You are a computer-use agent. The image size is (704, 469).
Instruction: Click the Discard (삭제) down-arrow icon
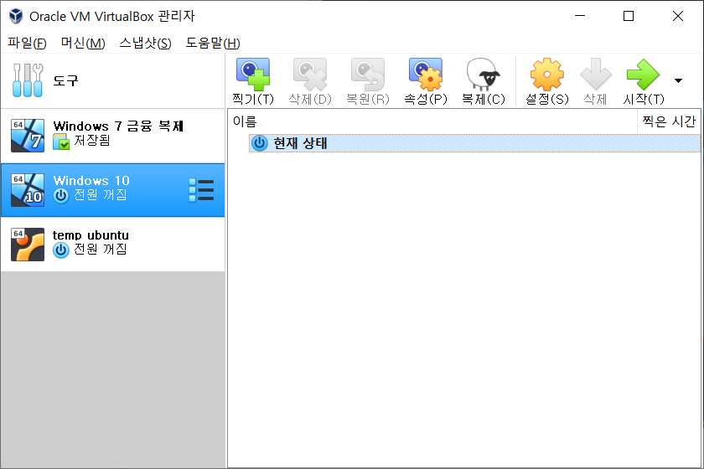point(595,75)
